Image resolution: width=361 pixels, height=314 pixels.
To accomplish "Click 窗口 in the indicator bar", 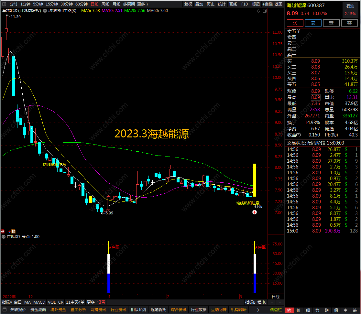I will coord(18,302).
